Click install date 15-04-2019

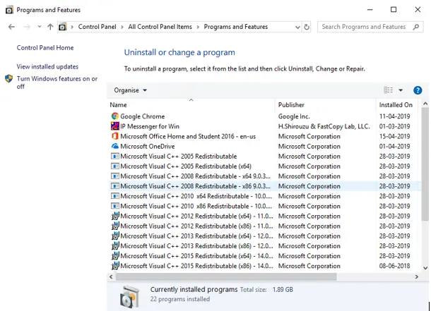point(394,136)
